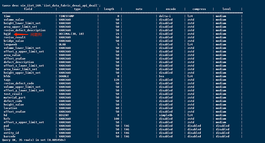Image resolution: width=265 pixels, height=143 pixels.
Task: Click TAG note in barcode row
Action: [x=127, y=136]
